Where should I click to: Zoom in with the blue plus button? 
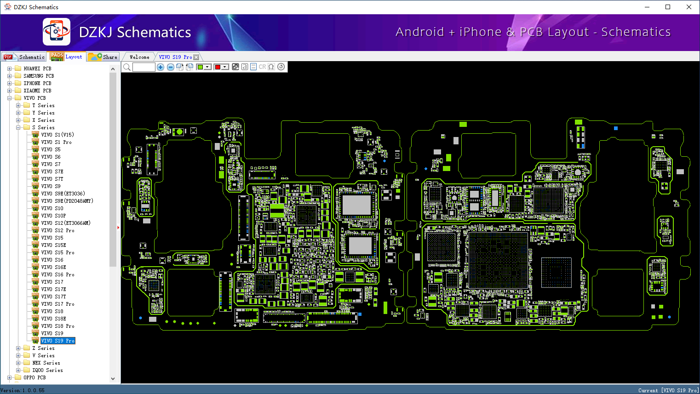[161, 67]
